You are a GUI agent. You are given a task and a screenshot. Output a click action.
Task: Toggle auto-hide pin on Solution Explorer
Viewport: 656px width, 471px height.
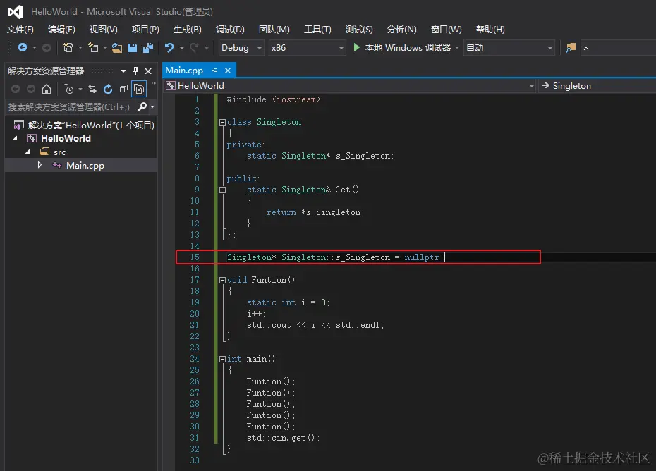tap(135, 71)
